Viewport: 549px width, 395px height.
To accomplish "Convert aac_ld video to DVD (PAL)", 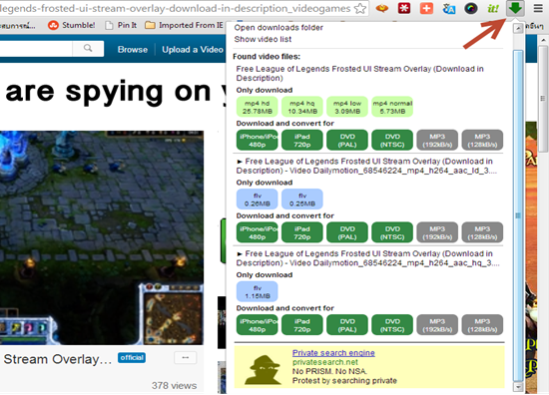I will click(347, 232).
